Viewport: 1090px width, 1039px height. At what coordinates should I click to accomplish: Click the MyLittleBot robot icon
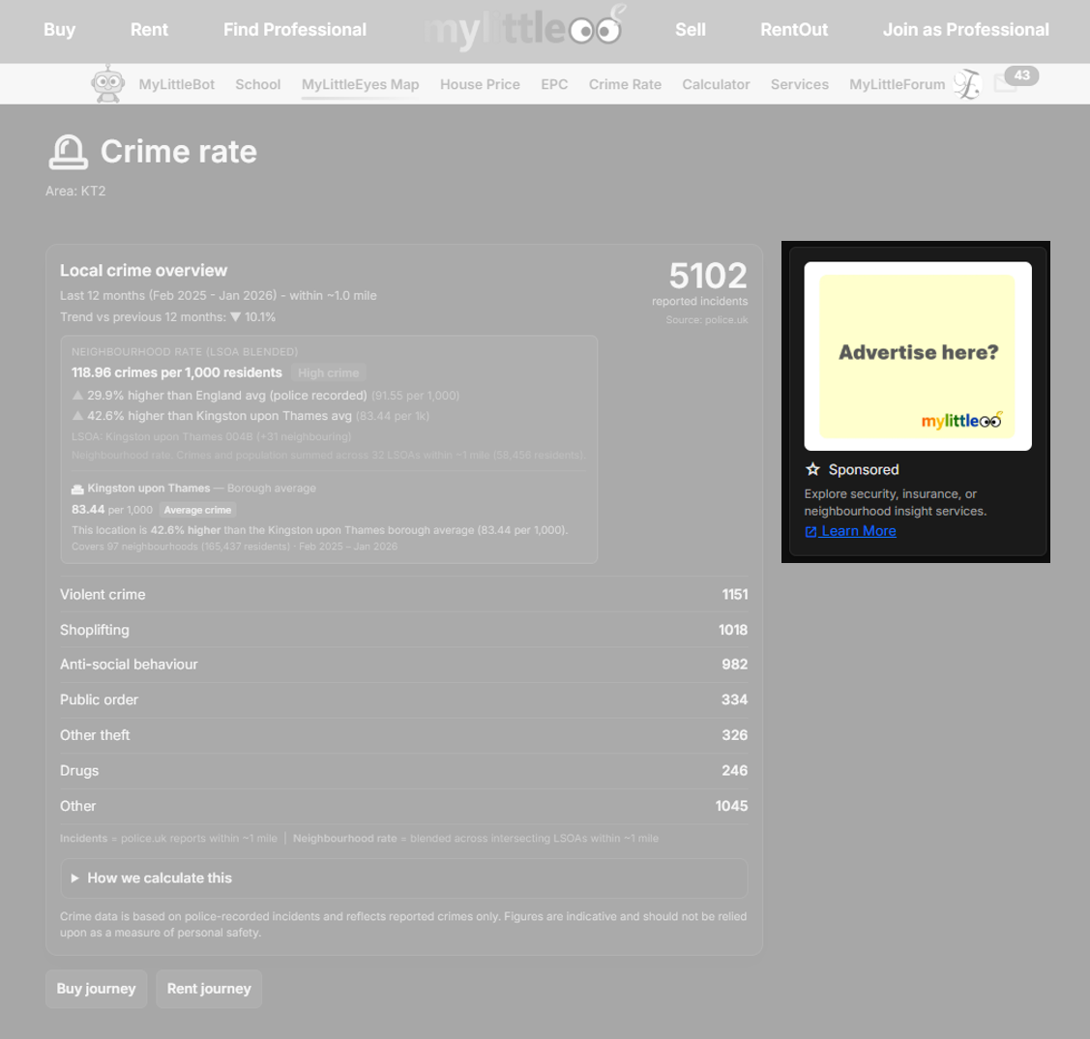(107, 84)
